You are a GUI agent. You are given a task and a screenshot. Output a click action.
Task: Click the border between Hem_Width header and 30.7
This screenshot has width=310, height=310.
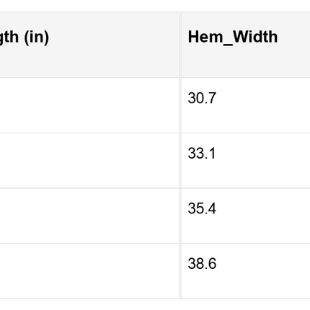point(246,78)
